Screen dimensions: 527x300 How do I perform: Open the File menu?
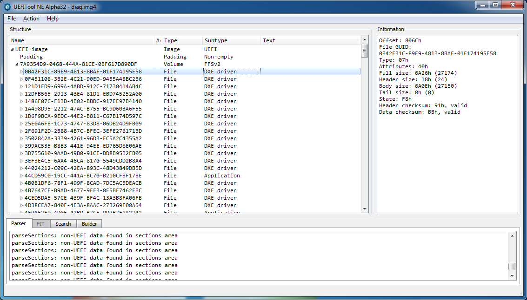(x=12, y=19)
